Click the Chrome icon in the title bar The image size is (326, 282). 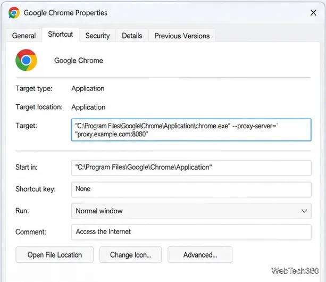point(14,13)
